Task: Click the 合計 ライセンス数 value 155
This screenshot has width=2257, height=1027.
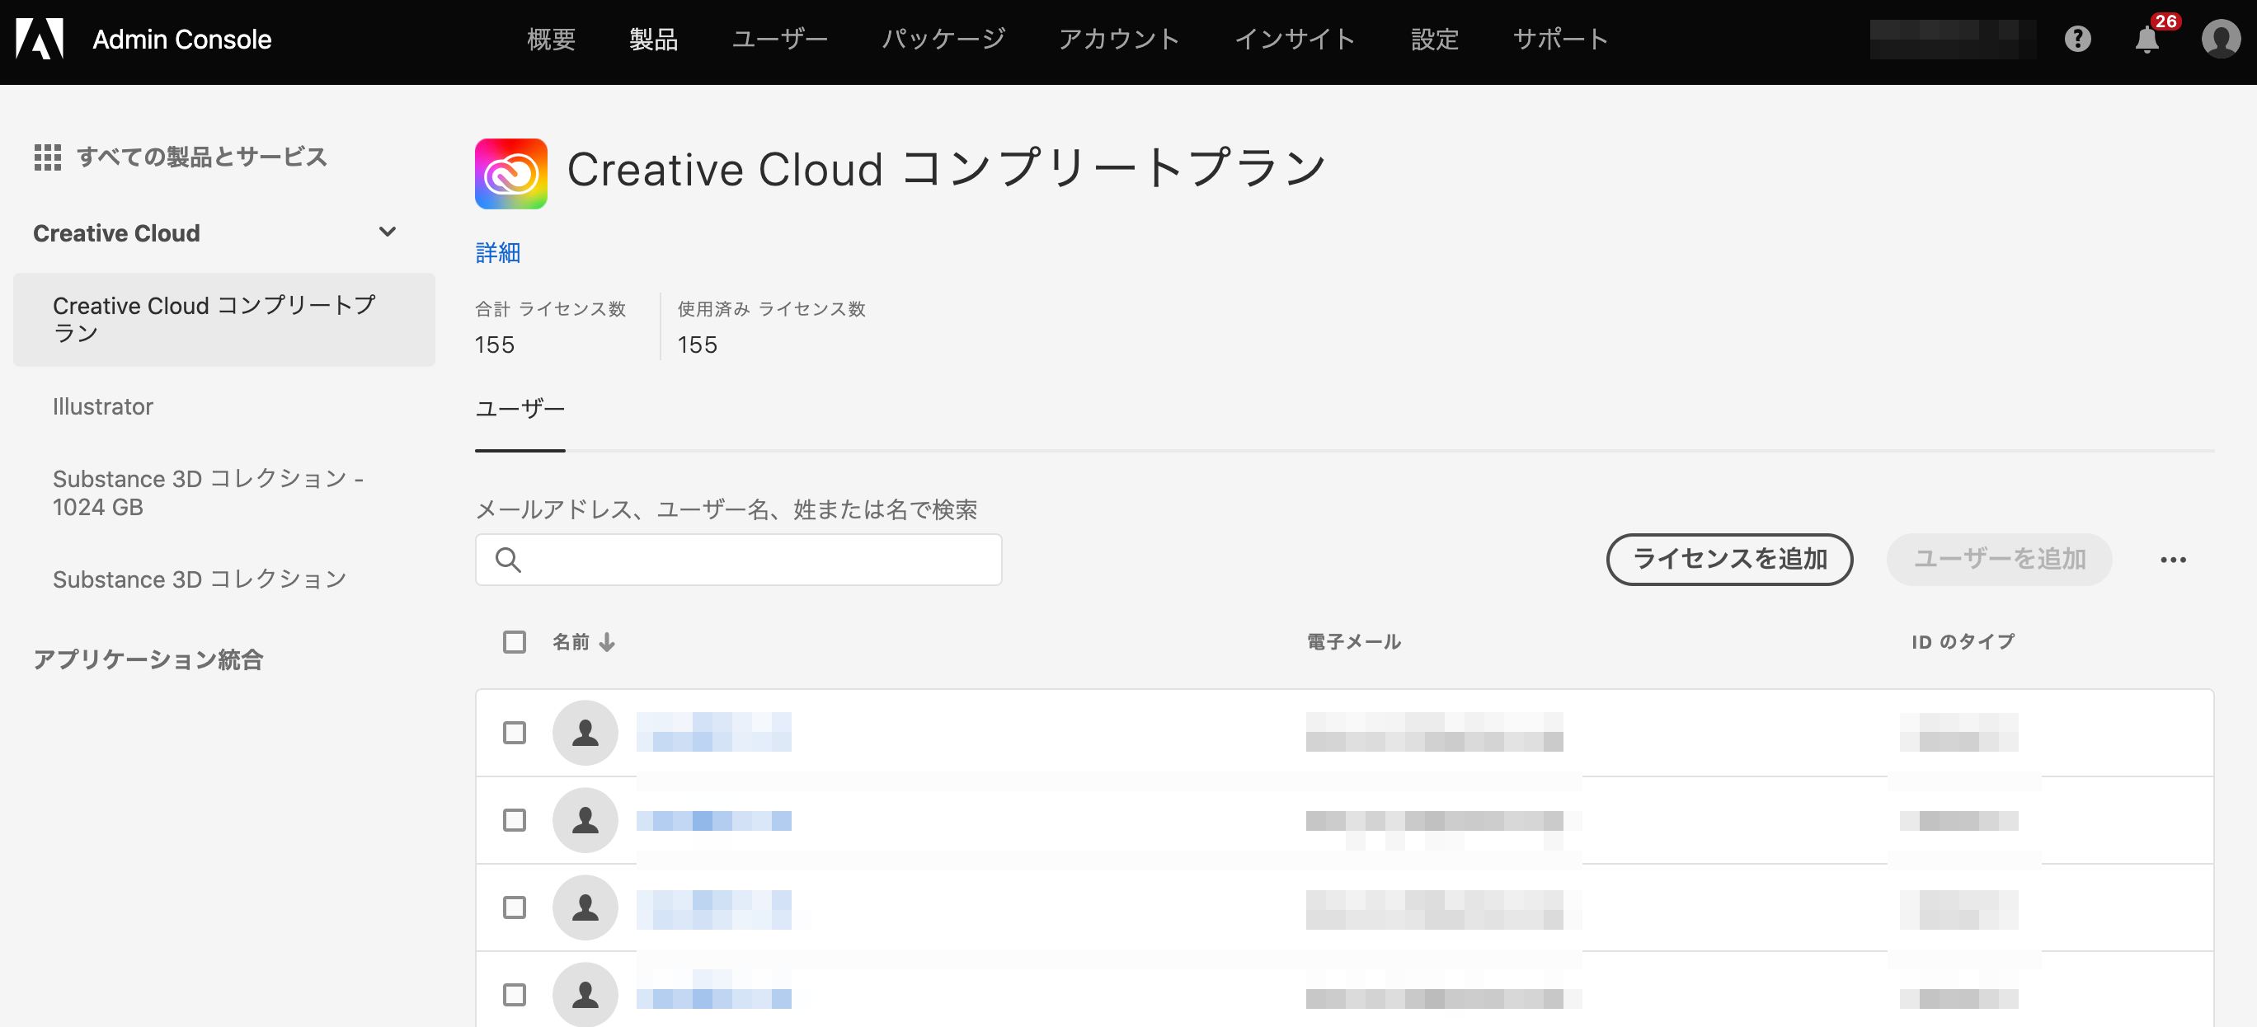Action: [495, 346]
